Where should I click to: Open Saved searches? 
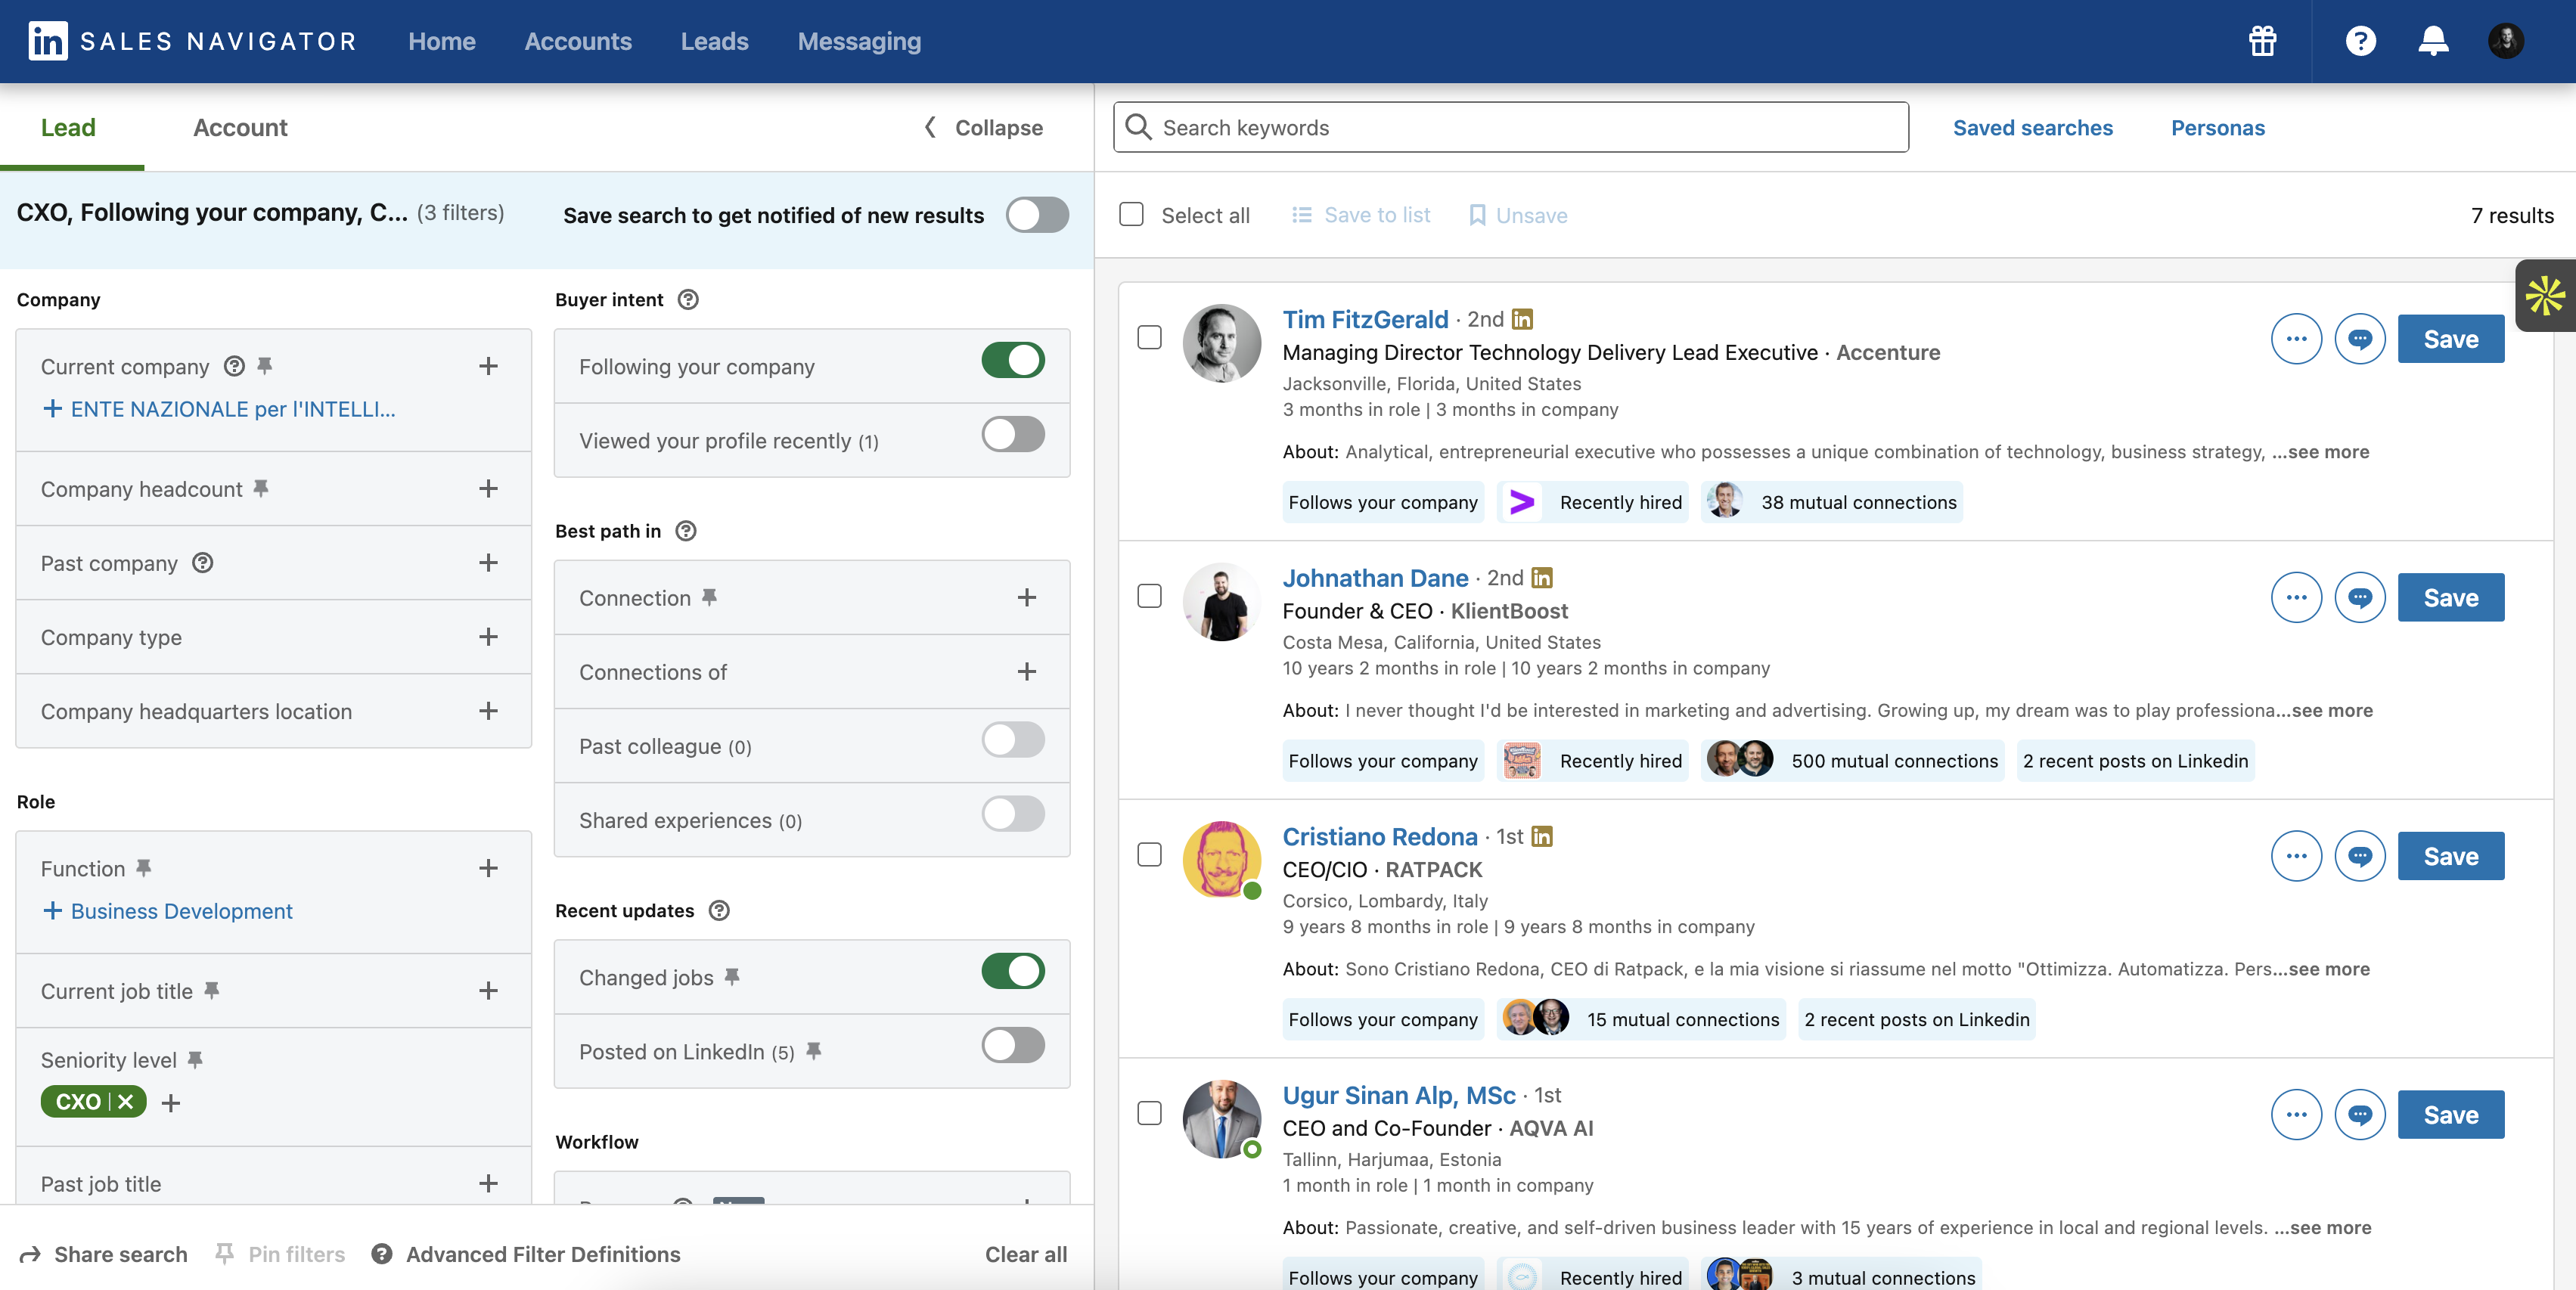(x=2032, y=127)
